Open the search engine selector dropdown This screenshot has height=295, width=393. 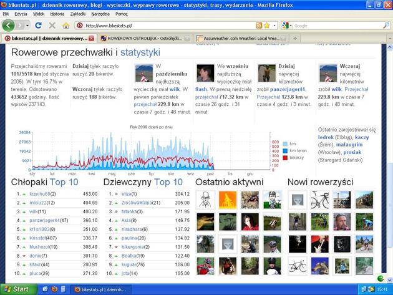(287, 26)
